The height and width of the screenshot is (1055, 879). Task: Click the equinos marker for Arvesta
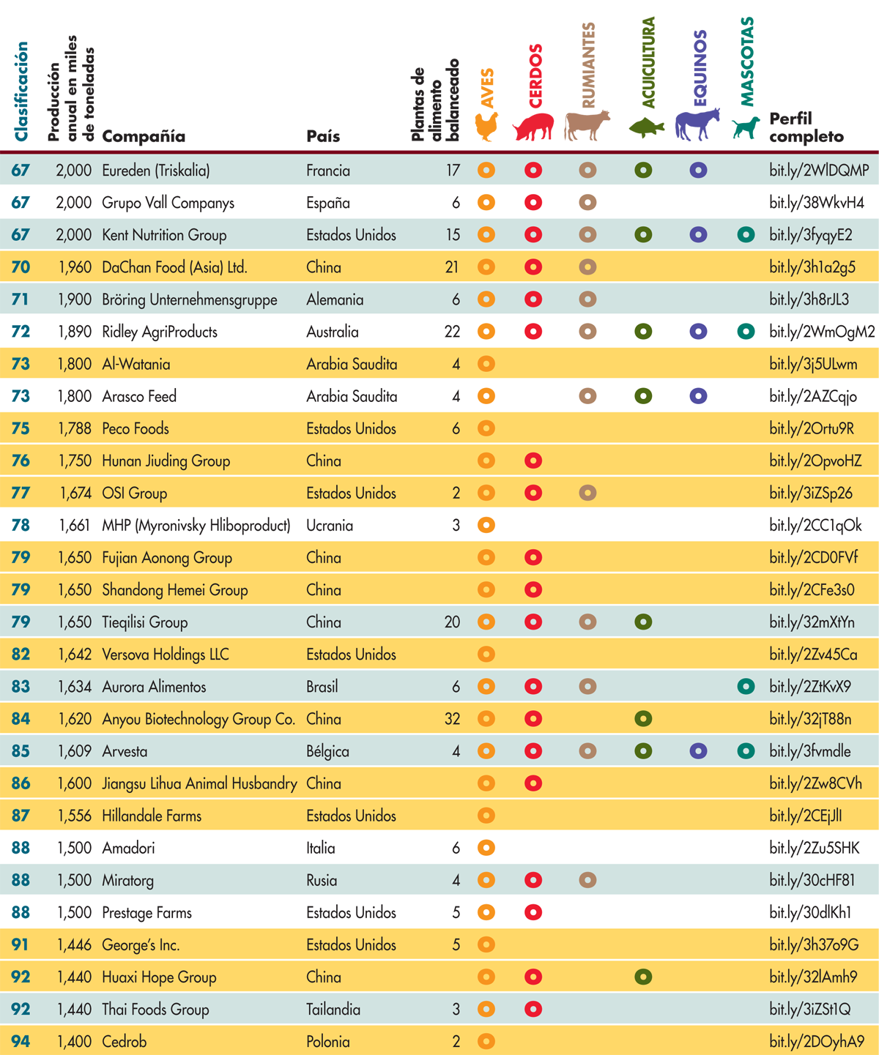(699, 751)
